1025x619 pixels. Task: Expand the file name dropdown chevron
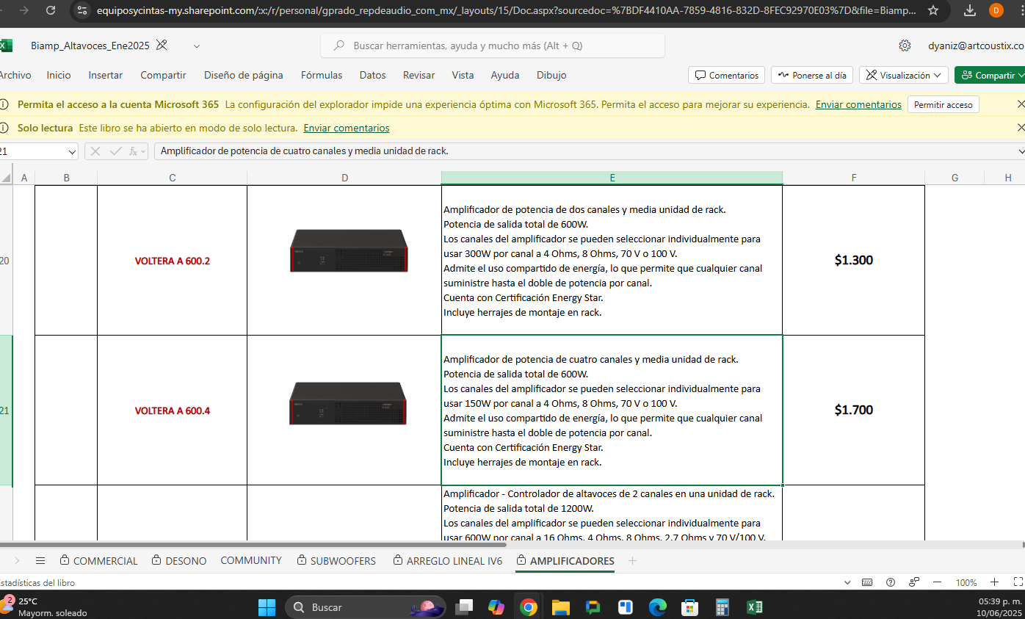coord(196,46)
